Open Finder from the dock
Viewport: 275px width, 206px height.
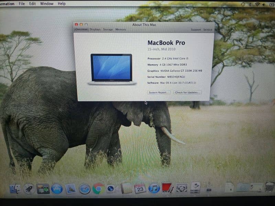pos(15,188)
